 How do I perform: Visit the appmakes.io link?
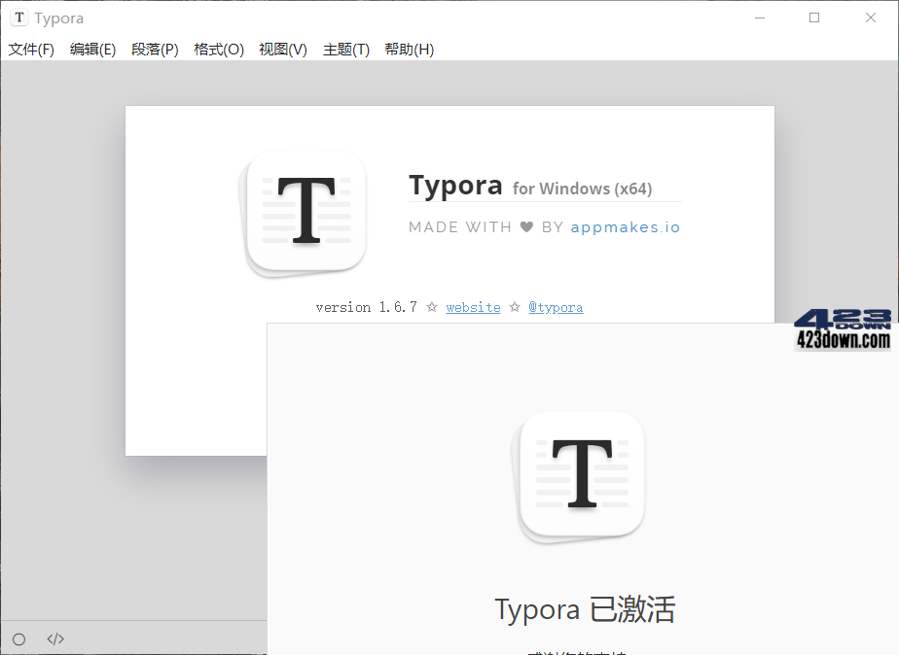click(x=626, y=226)
